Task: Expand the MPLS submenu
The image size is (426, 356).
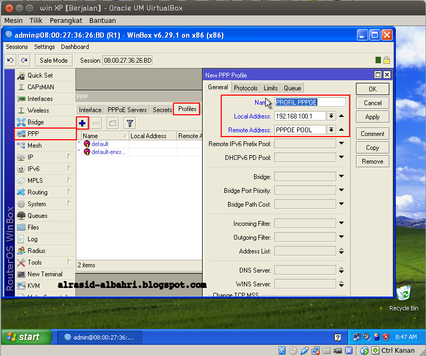Action: pyautogui.click(x=69, y=180)
